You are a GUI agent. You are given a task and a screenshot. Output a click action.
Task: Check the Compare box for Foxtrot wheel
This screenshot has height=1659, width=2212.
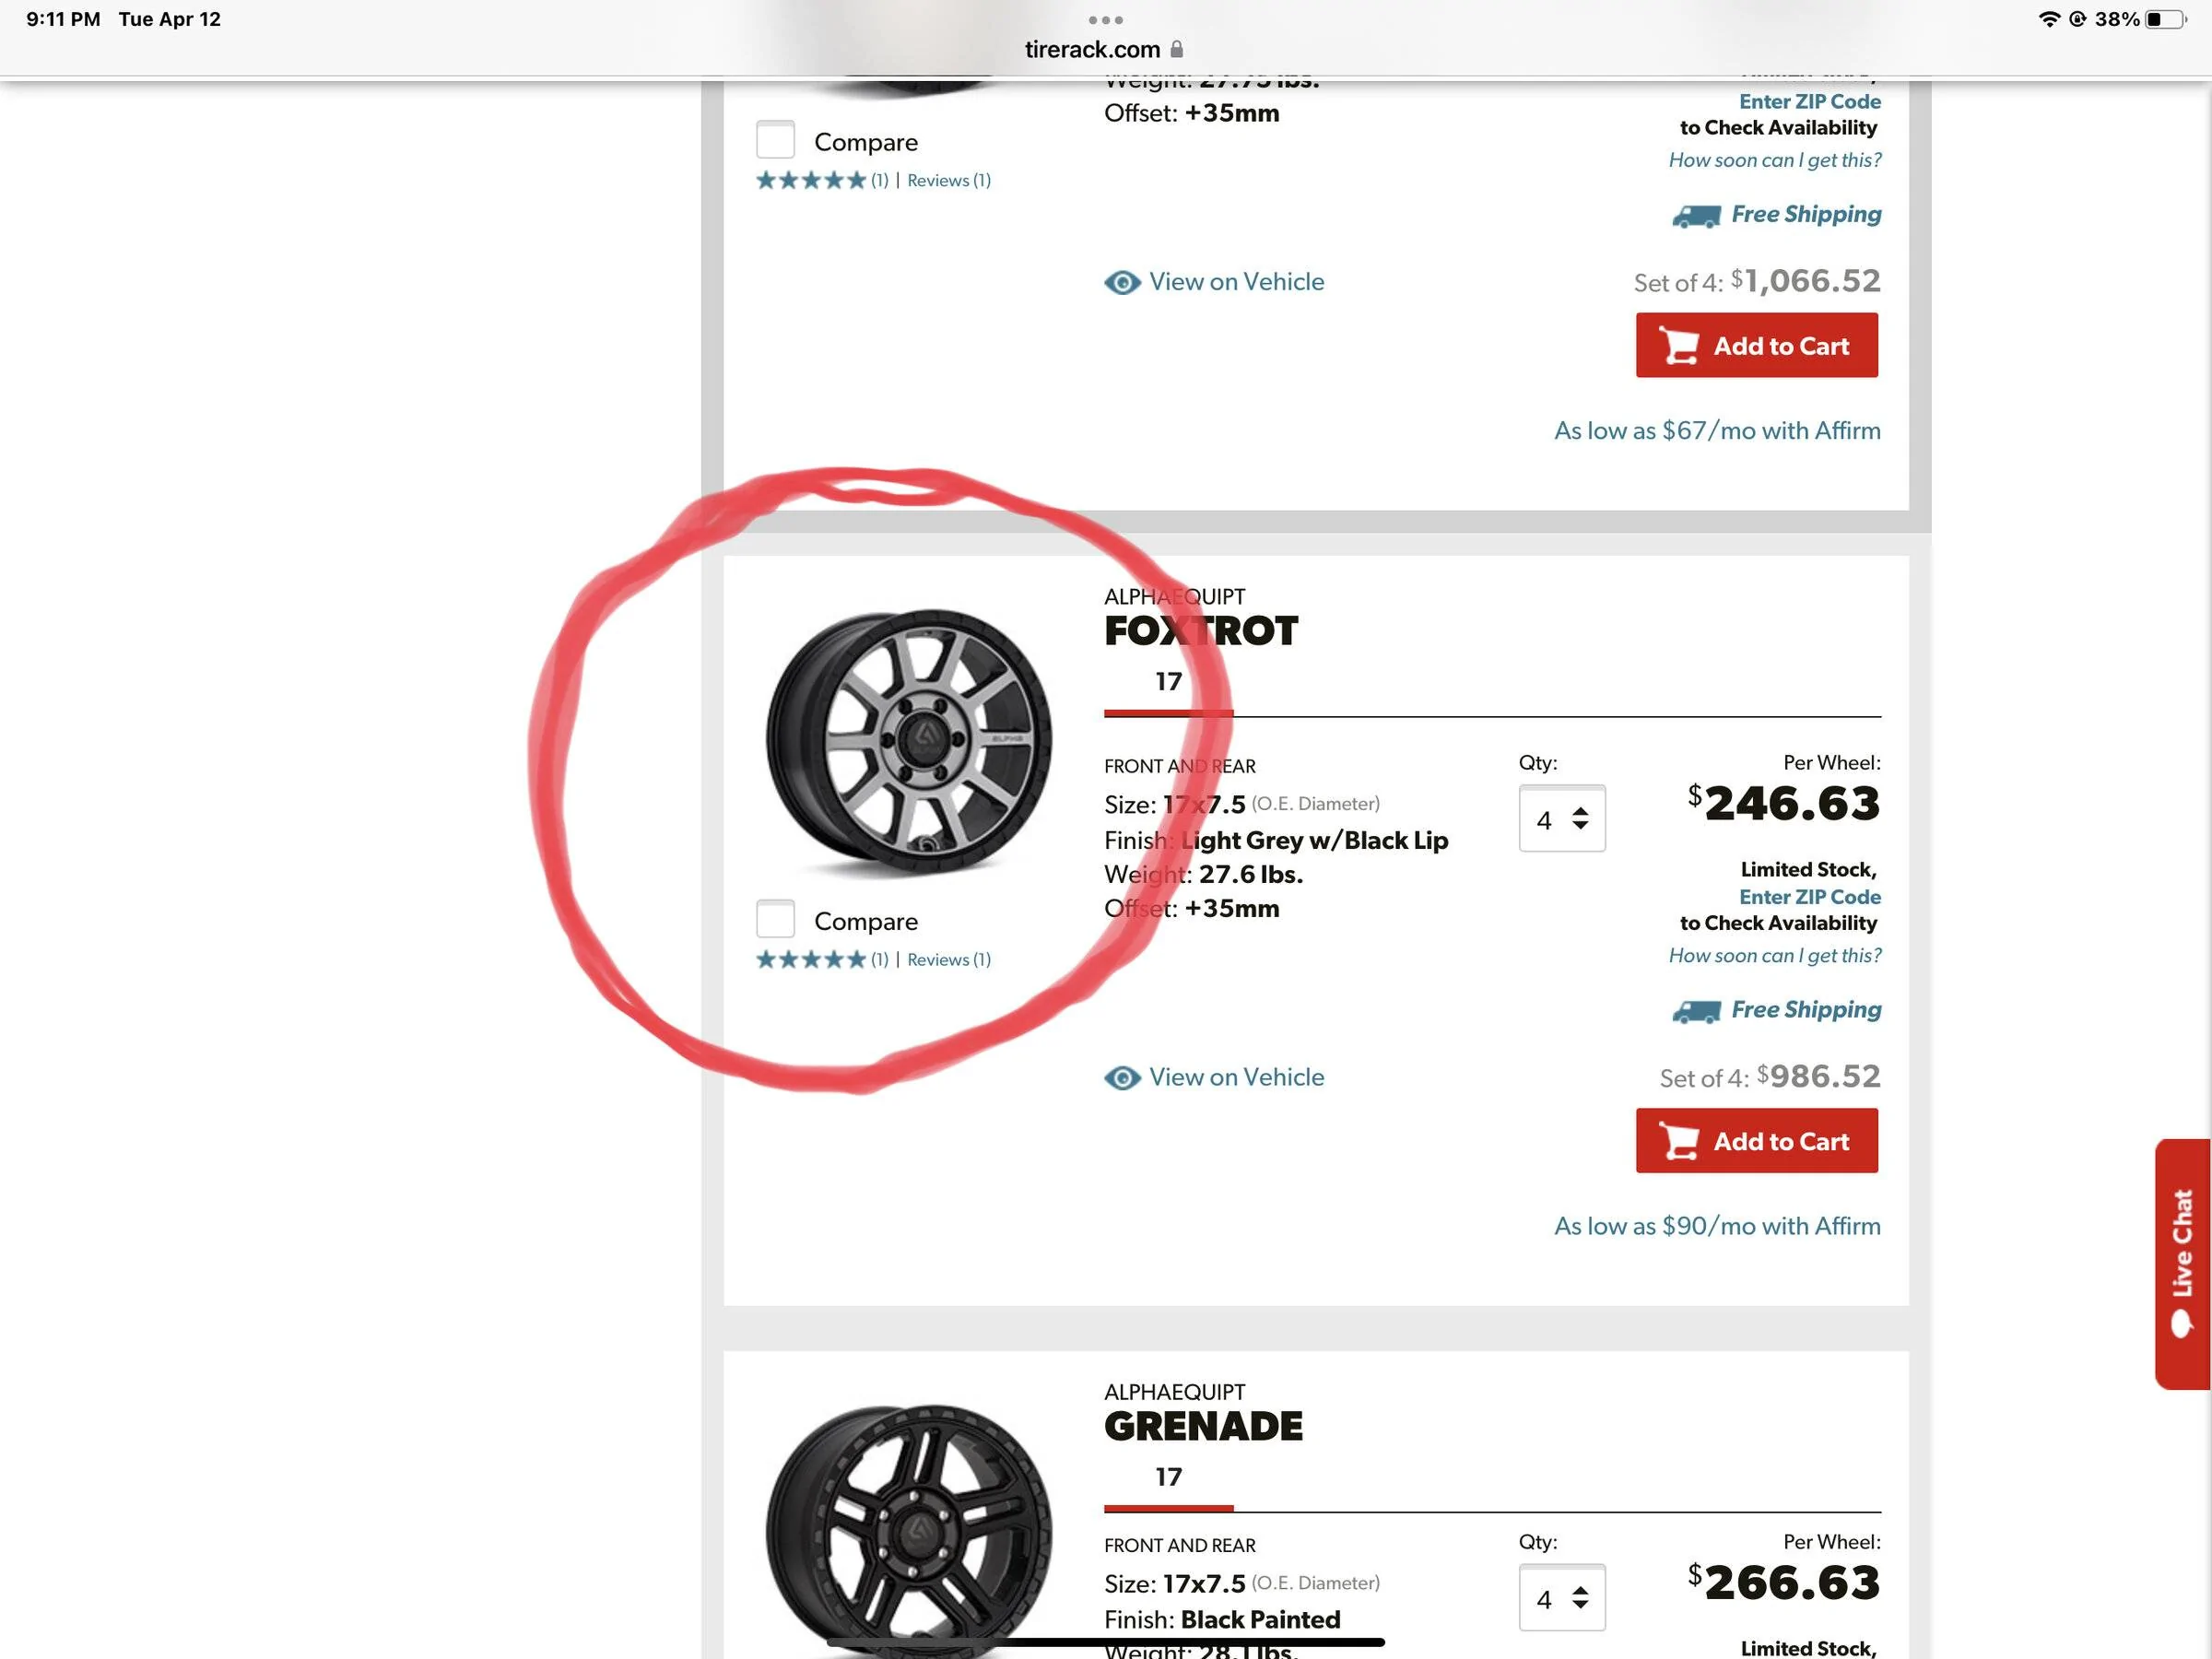[775, 919]
